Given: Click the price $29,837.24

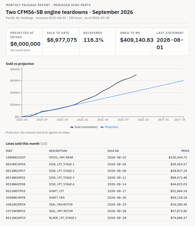Looking at the screenshot, I should 179,171.
